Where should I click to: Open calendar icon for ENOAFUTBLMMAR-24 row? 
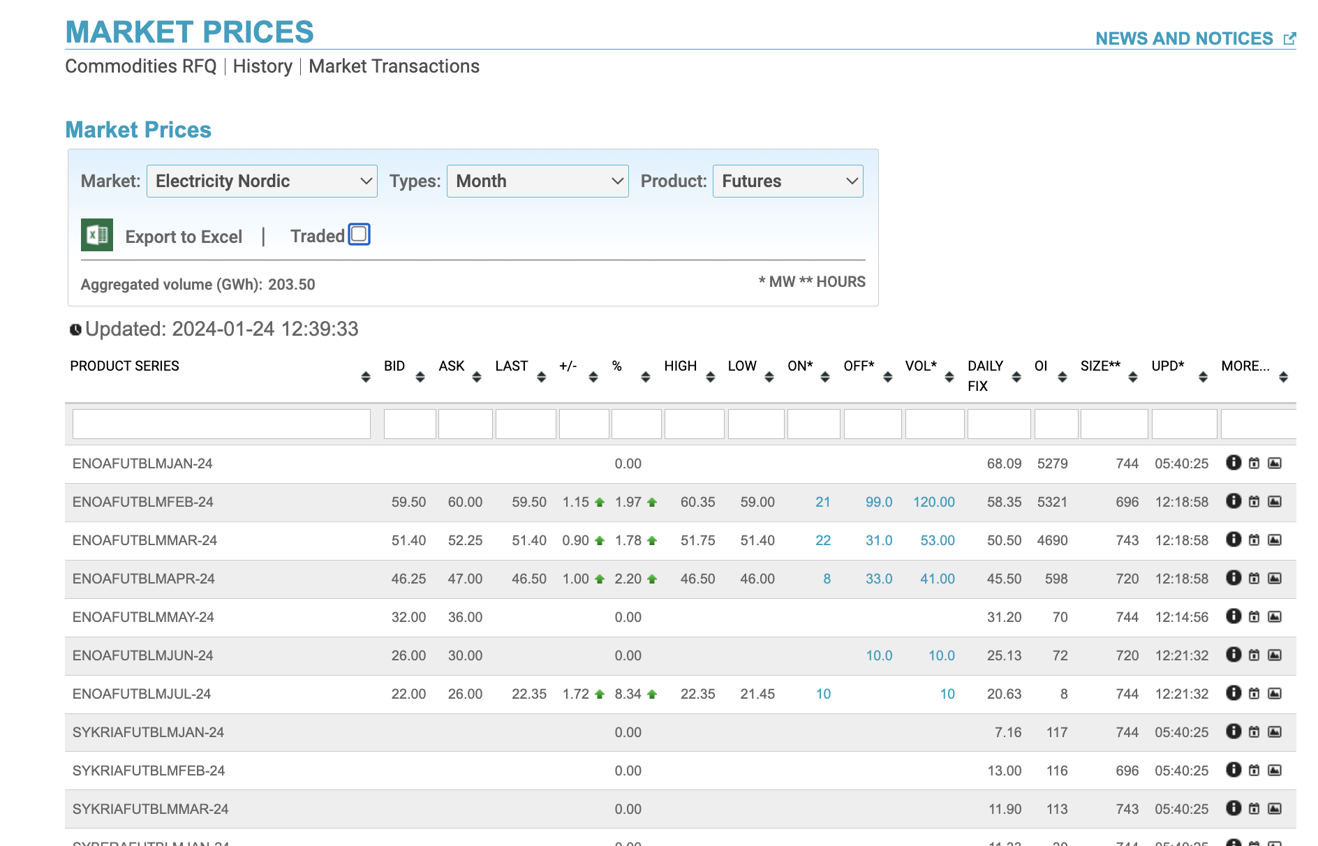click(x=1254, y=540)
